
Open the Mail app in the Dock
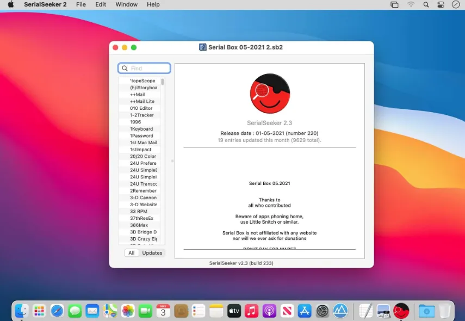tap(92, 311)
